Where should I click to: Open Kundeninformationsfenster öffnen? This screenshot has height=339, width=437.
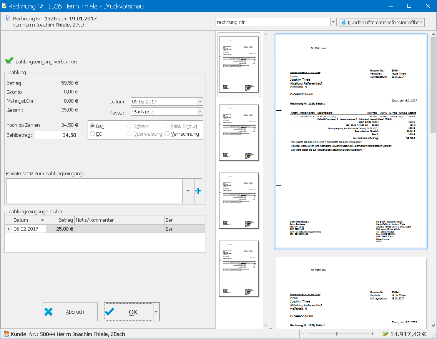(x=382, y=22)
